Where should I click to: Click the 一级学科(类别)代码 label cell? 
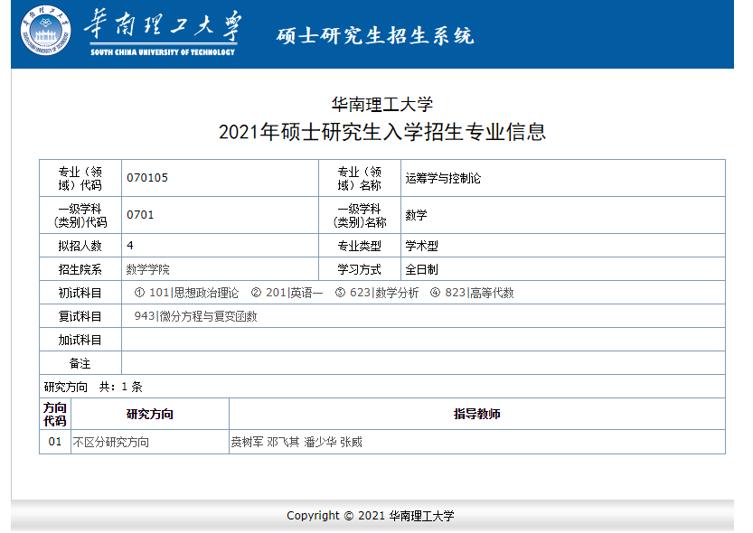click(x=80, y=215)
